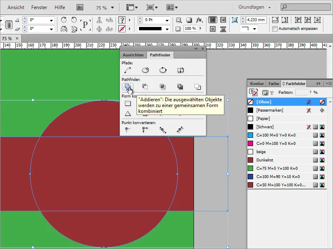This screenshot has height=249, width=333.
Task: Rotate 90° counter-clockwise icon
Action: coord(74,20)
